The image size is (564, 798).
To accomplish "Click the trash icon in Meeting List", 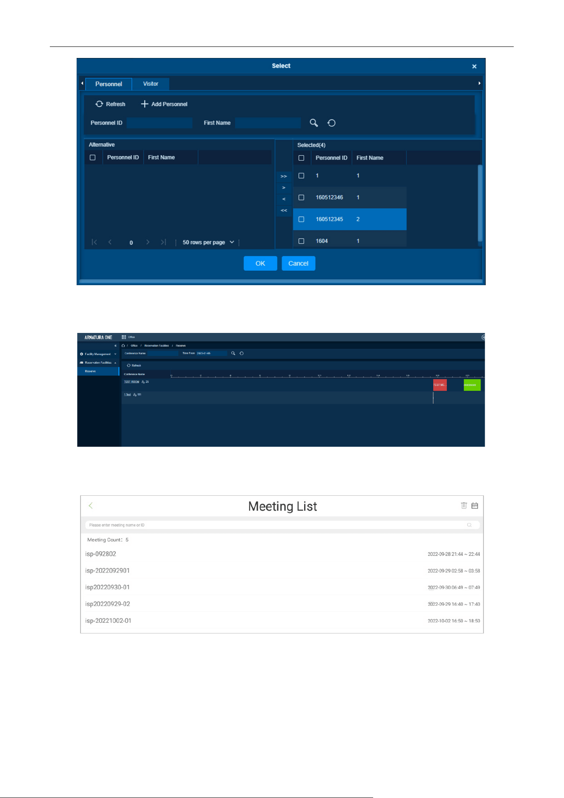I will click(464, 506).
